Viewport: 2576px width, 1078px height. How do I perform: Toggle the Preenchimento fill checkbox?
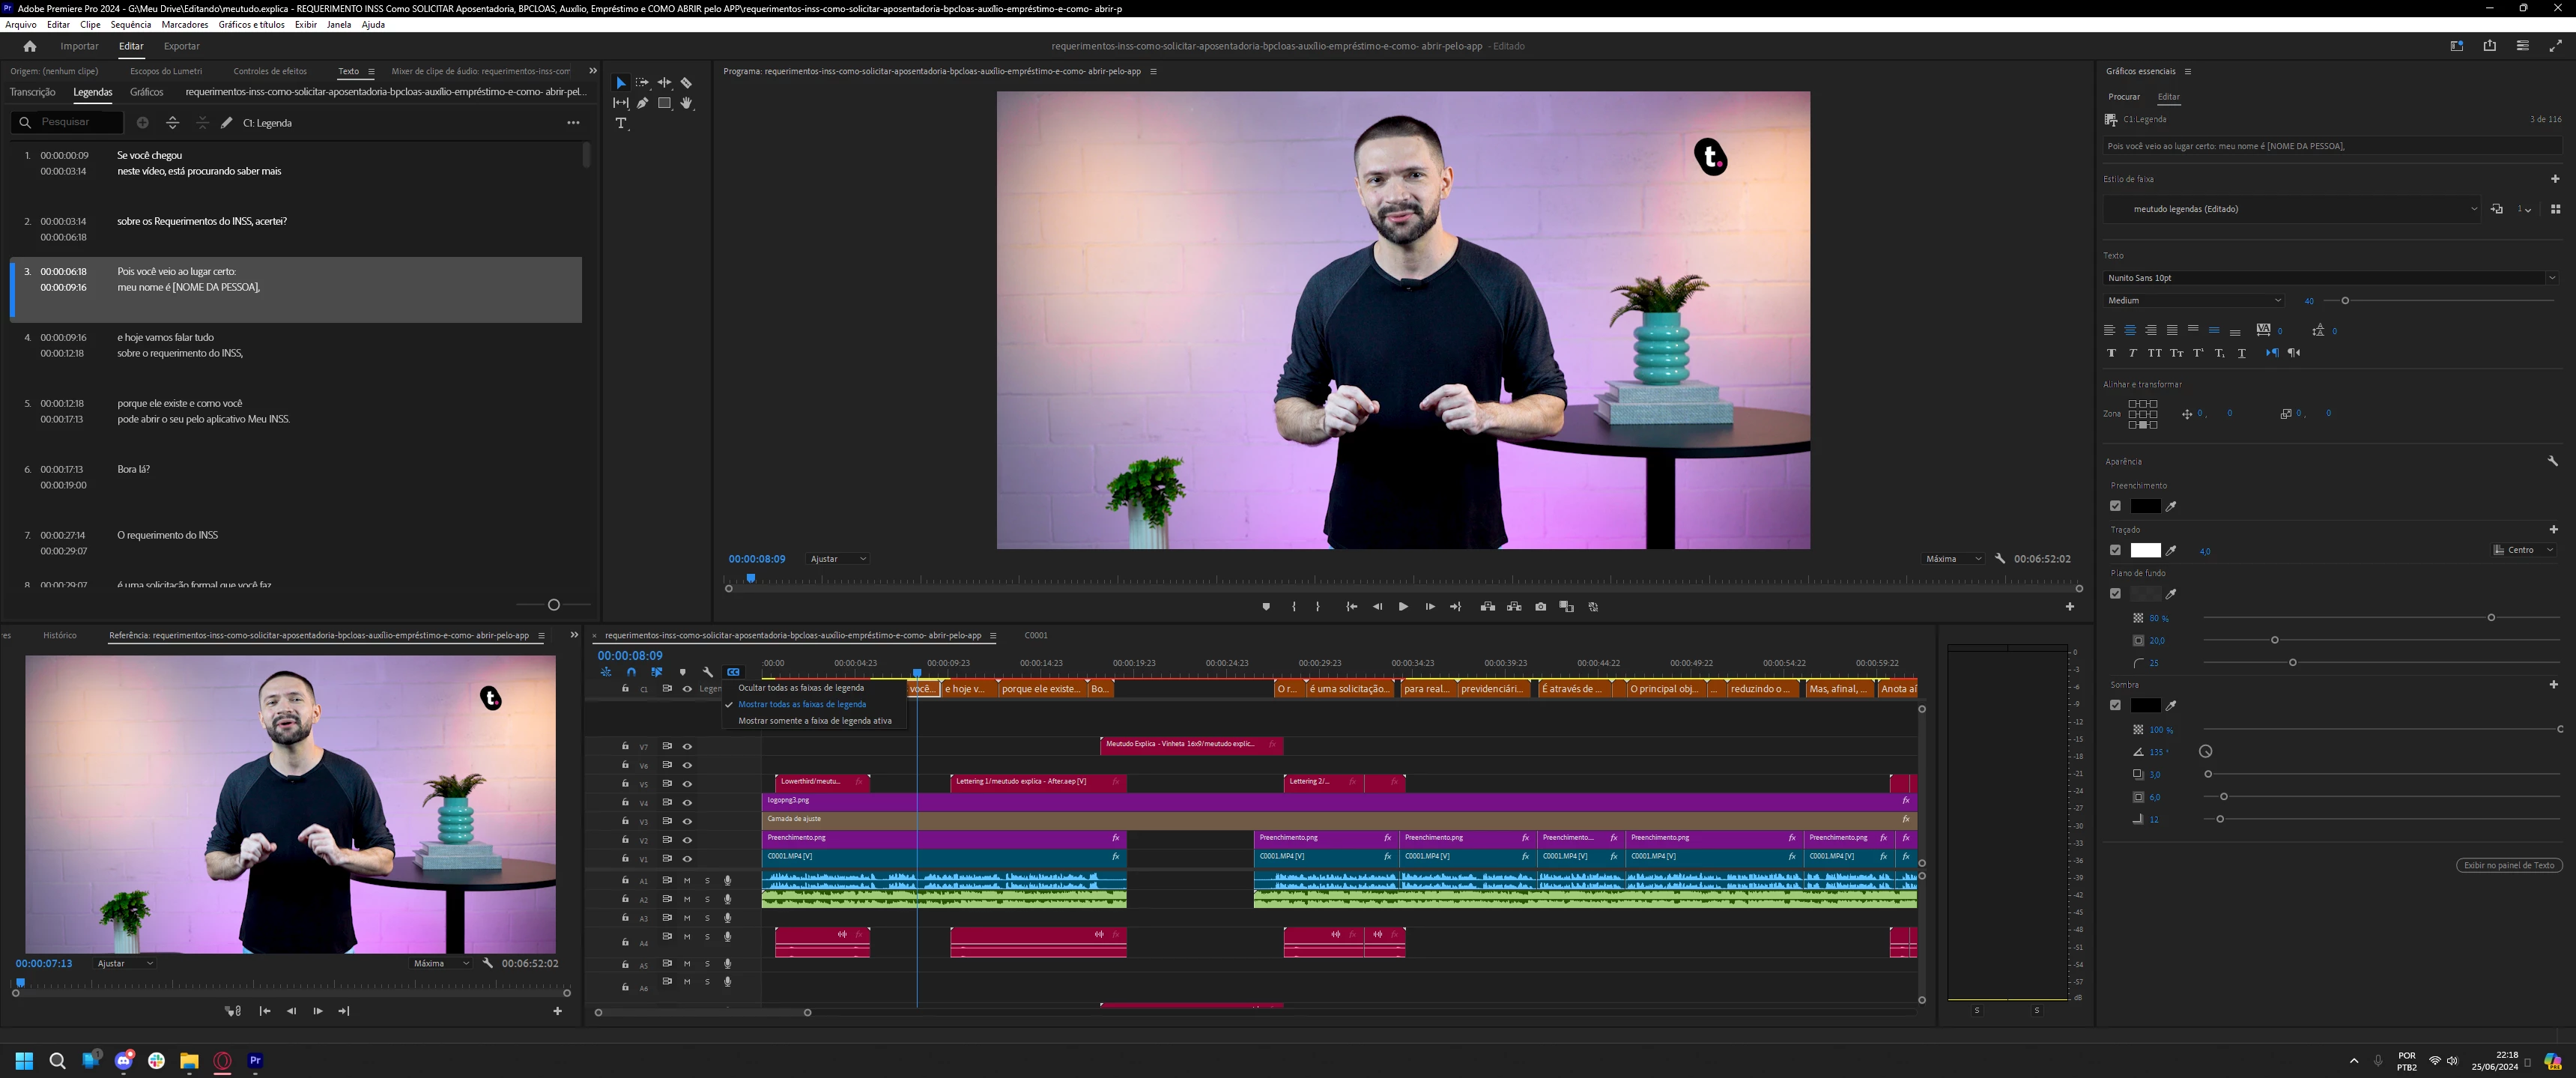(2115, 506)
